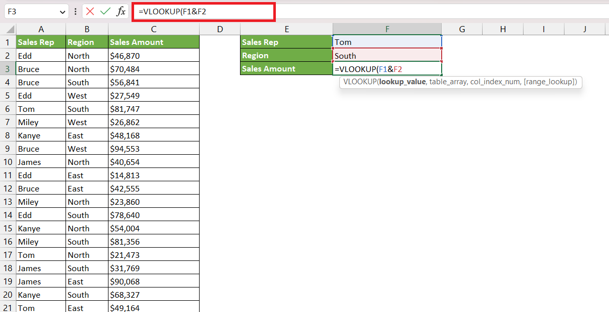Select Tom in row 6
609x312 pixels.
(x=41, y=109)
